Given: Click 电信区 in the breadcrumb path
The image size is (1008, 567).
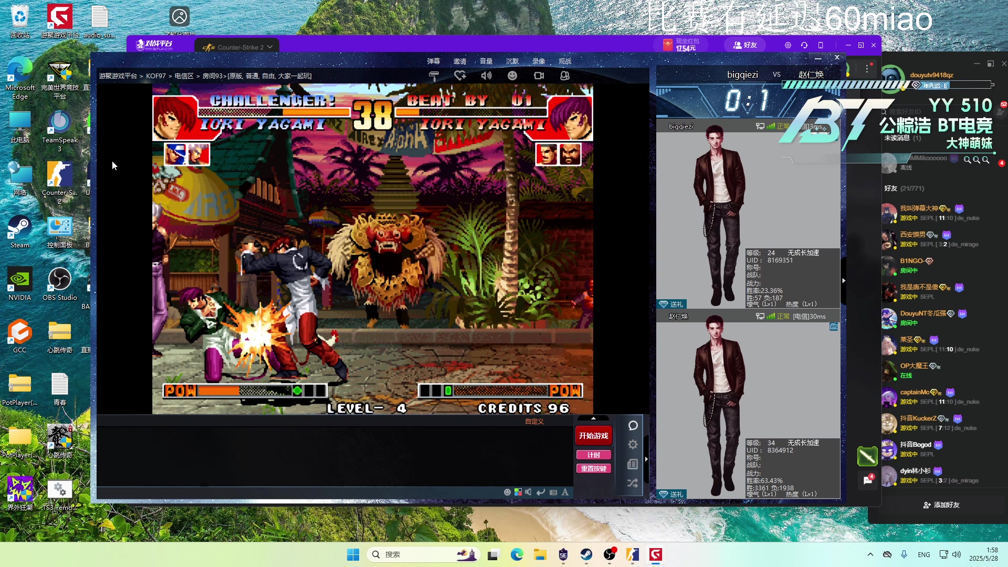Looking at the screenshot, I should click(x=184, y=76).
